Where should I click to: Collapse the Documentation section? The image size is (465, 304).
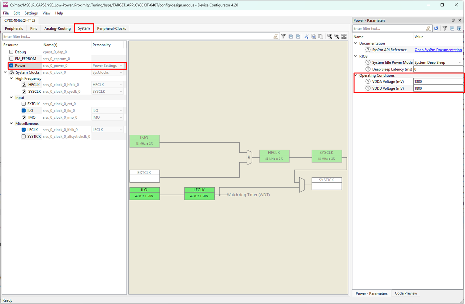[x=356, y=43]
